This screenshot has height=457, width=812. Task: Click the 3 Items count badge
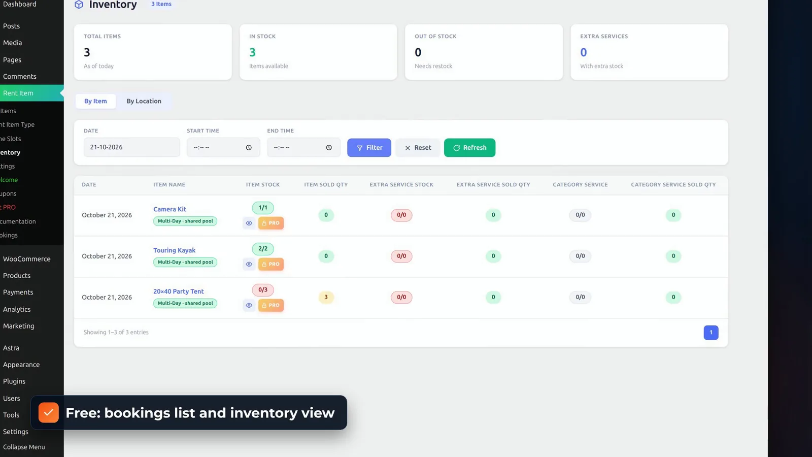pyautogui.click(x=161, y=4)
